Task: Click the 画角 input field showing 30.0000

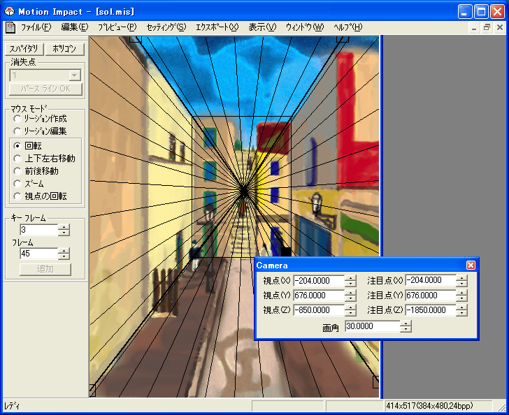Action: click(x=373, y=326)
